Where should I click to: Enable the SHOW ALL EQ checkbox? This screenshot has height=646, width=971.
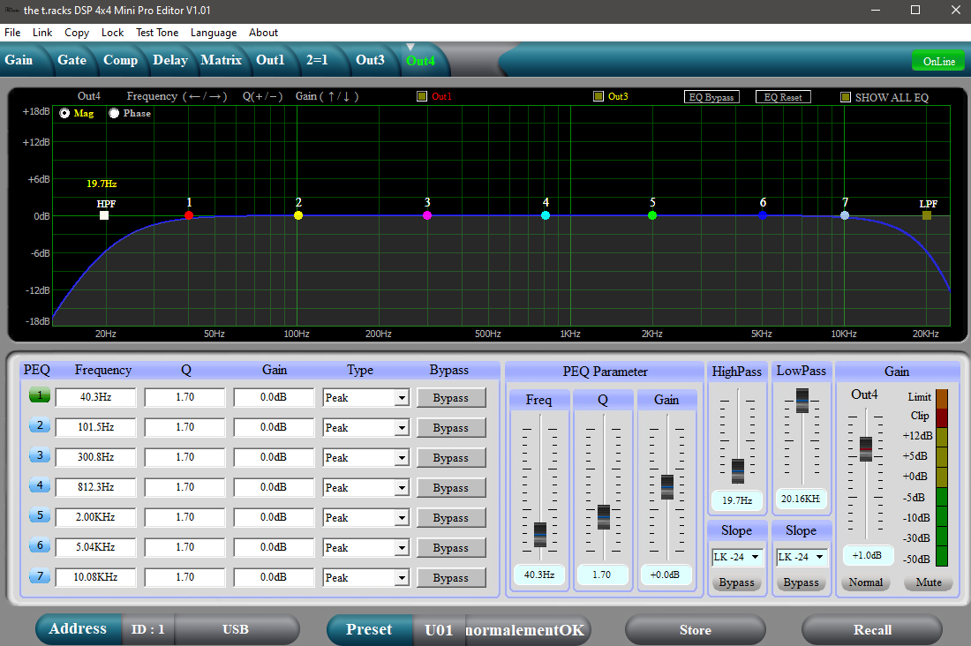click(x=846, y=97)
